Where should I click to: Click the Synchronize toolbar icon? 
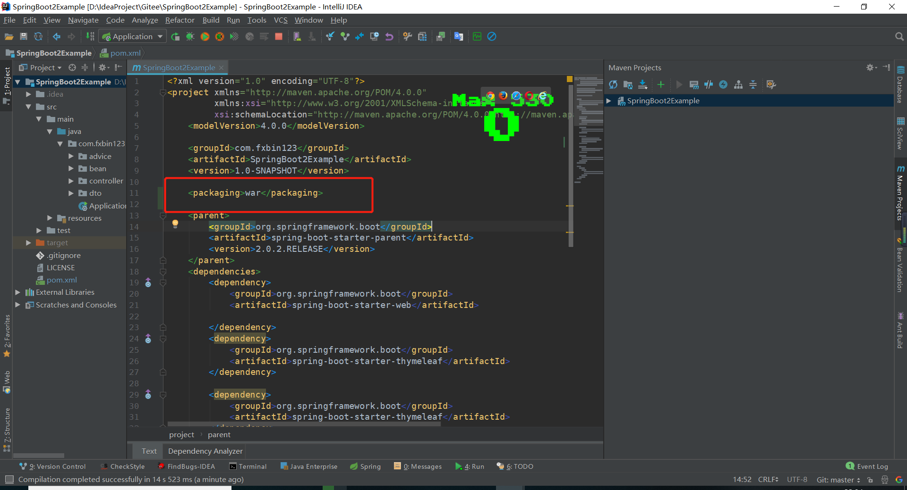[x=38, y=36]
